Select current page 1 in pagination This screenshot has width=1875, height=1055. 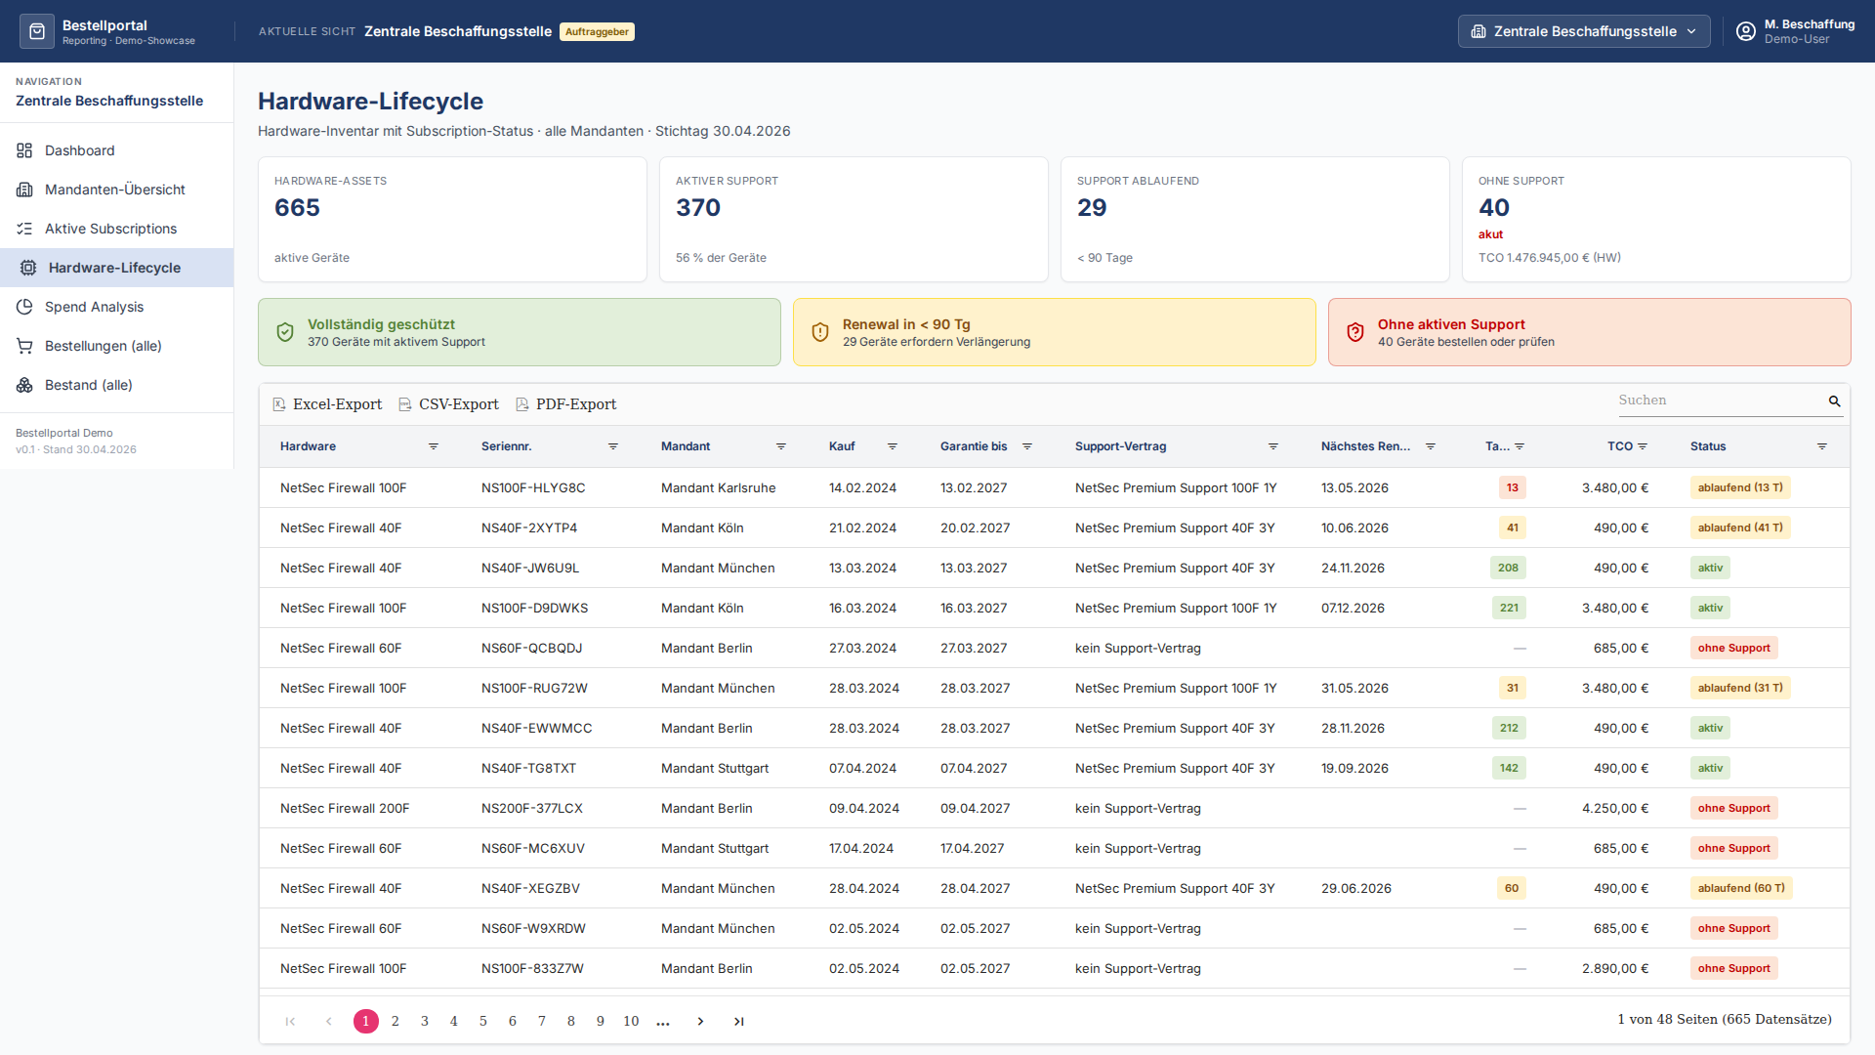pos(366,1022)
